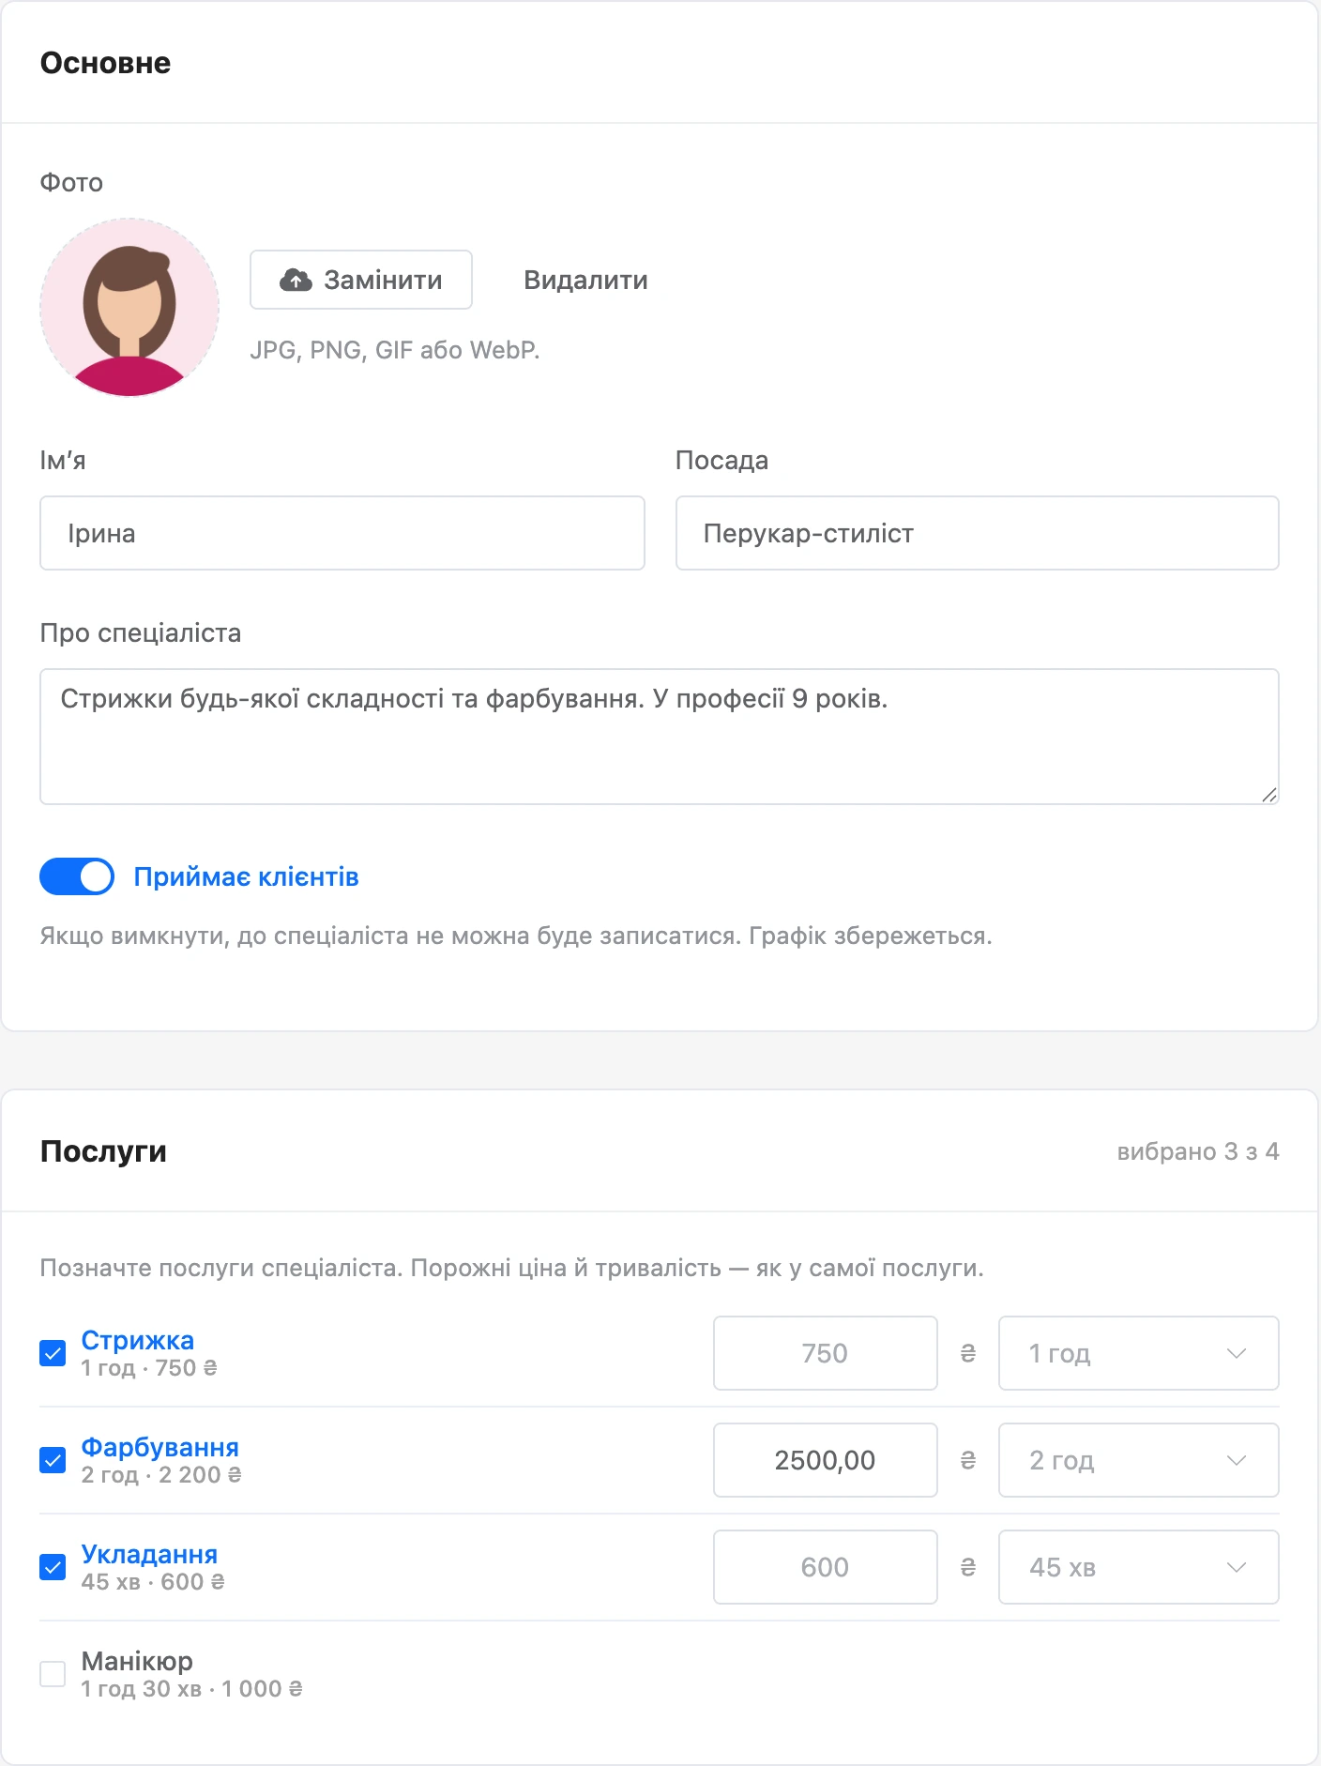Click hryvnia sign next to Фарбування price

click(x=968, y=1460)
